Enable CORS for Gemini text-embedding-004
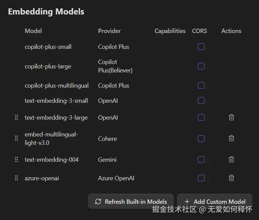 (x=201, y=159)
